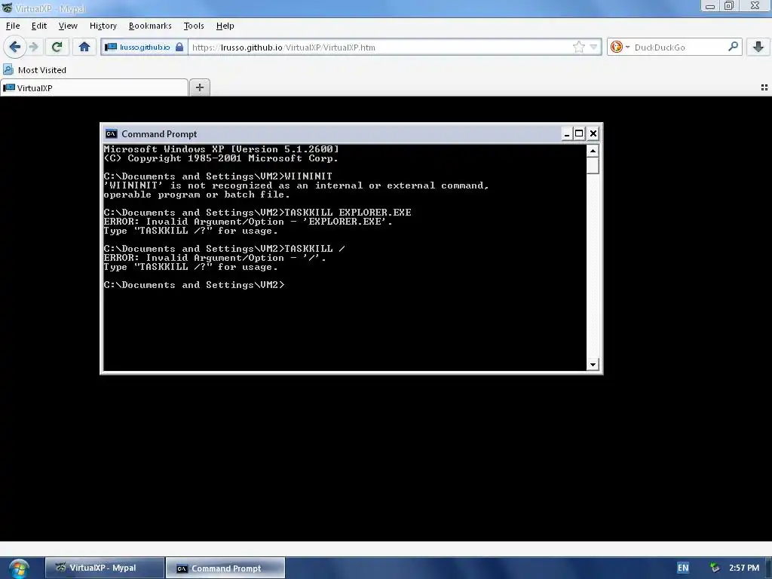This screenshot has width=772, height=579.
Task: Go to the browser Home page
Action: [x=84, y=47]
